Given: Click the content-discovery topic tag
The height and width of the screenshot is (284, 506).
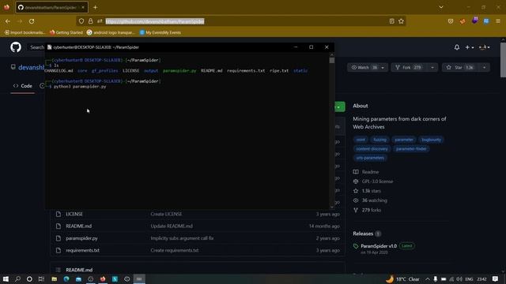Looking at the screenshot, I should pyautogui.click(x=372, y=149).
